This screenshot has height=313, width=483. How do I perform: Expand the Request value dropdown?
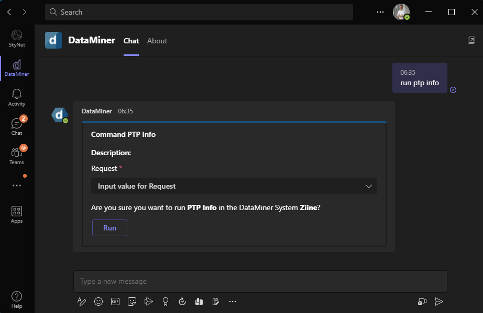234,186
